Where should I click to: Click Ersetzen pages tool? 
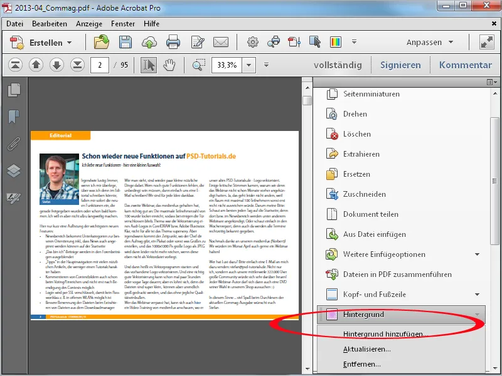click(356, 174)
